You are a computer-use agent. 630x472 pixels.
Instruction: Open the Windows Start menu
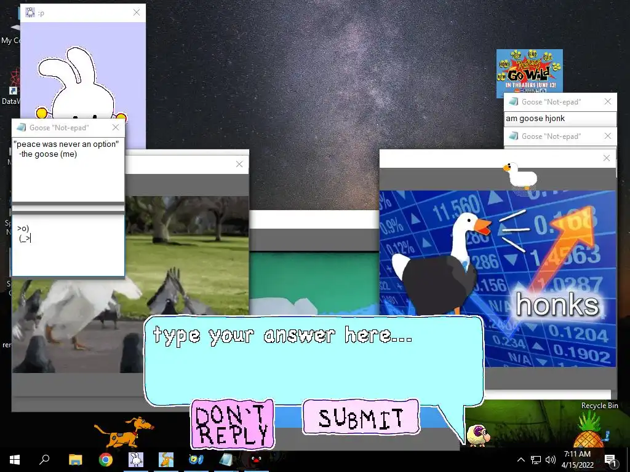point(15,460)
